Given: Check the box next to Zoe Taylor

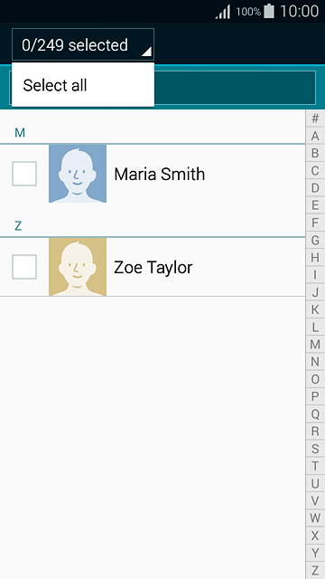Looking at the screenshot, I should pyautogui.click(x=24, y=267).
